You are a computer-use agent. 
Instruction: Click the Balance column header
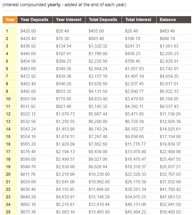pyautogui.click(x=168, y=19)
